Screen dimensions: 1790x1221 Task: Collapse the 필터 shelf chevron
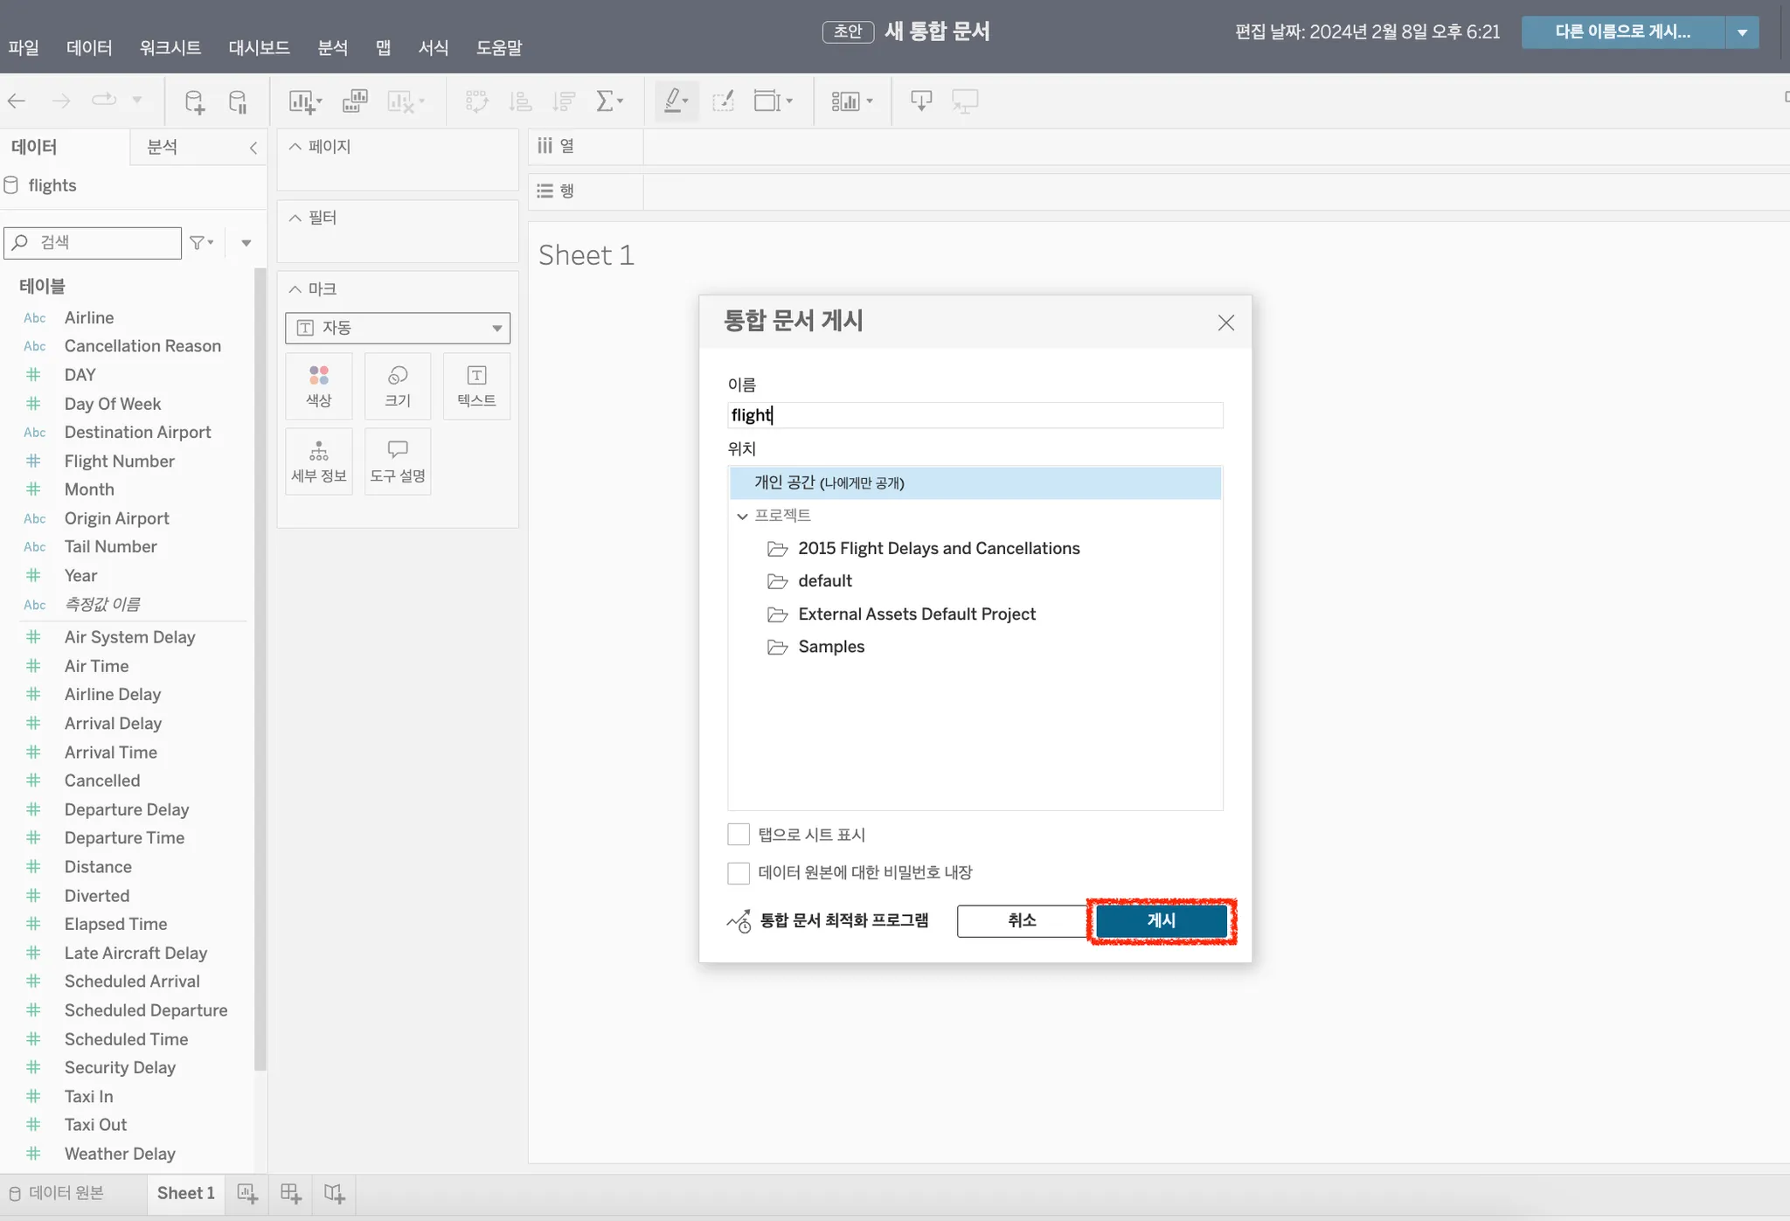click(295, 218)
